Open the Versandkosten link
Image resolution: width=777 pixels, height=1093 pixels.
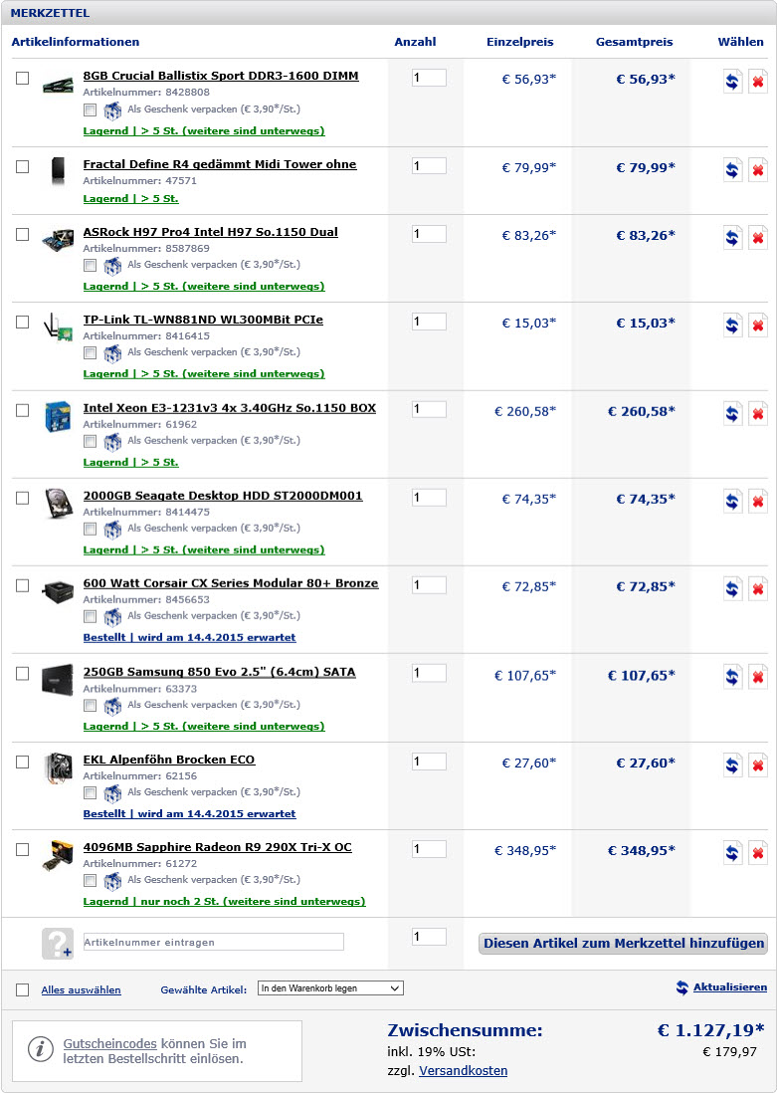tap(463, 1071)
